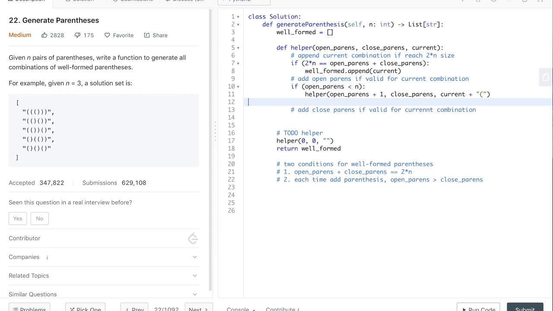The width and height of the screenshot is (553, 311).
Task: Click the example output "()()()"
Action: pyautogui.click(x=37, y=149)
